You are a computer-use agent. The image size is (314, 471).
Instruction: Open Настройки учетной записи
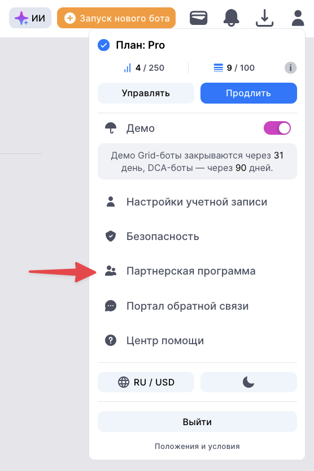click(197, 202)
